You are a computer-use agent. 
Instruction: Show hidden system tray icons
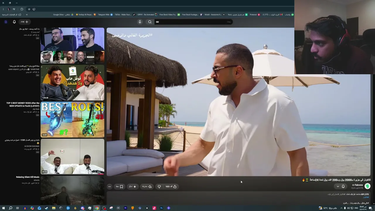tap(341, 208)
